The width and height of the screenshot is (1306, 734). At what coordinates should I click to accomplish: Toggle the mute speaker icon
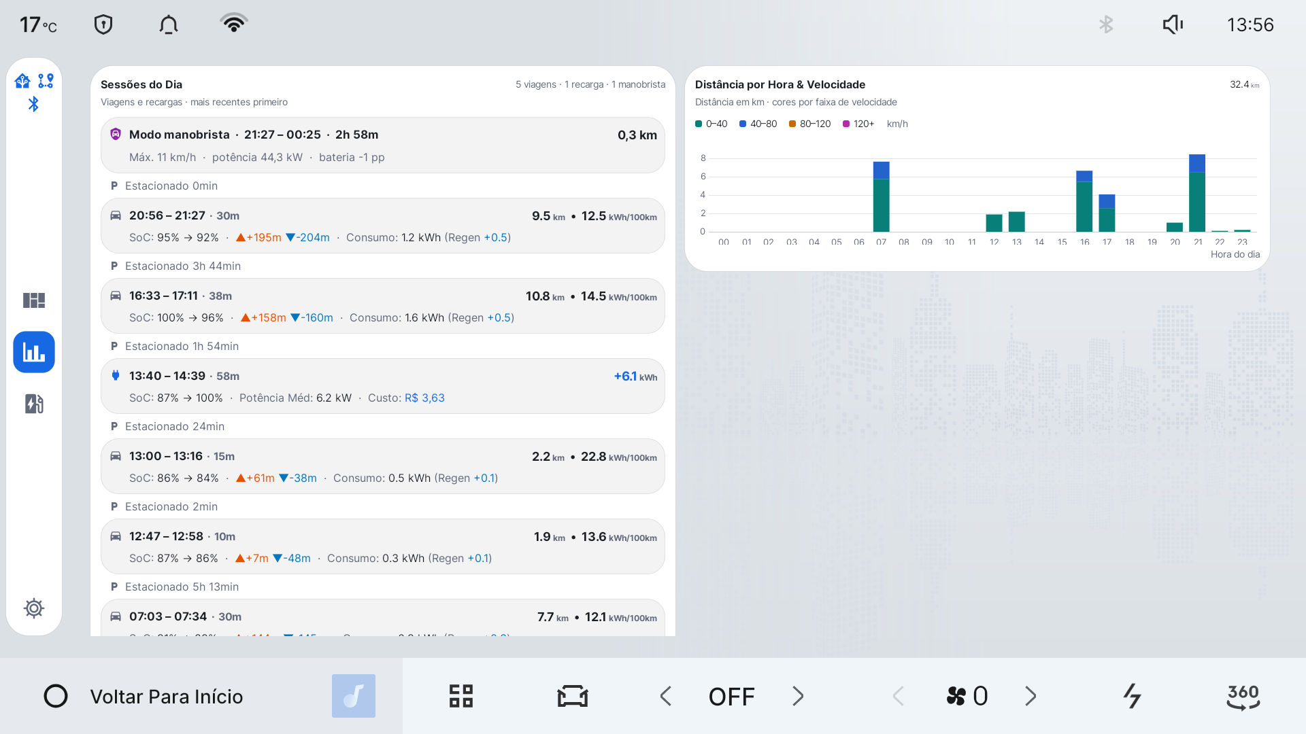coord(1173,24)
